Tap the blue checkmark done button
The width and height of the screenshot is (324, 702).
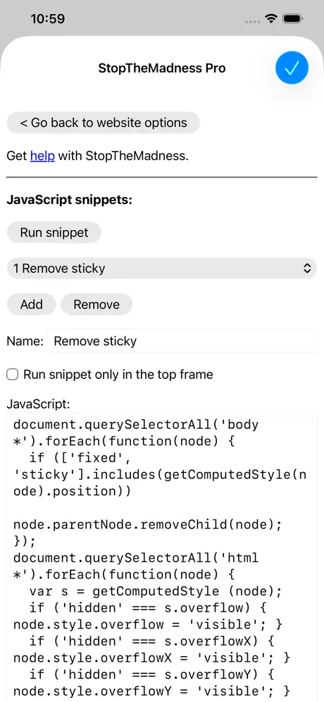(x=292, y=68)
